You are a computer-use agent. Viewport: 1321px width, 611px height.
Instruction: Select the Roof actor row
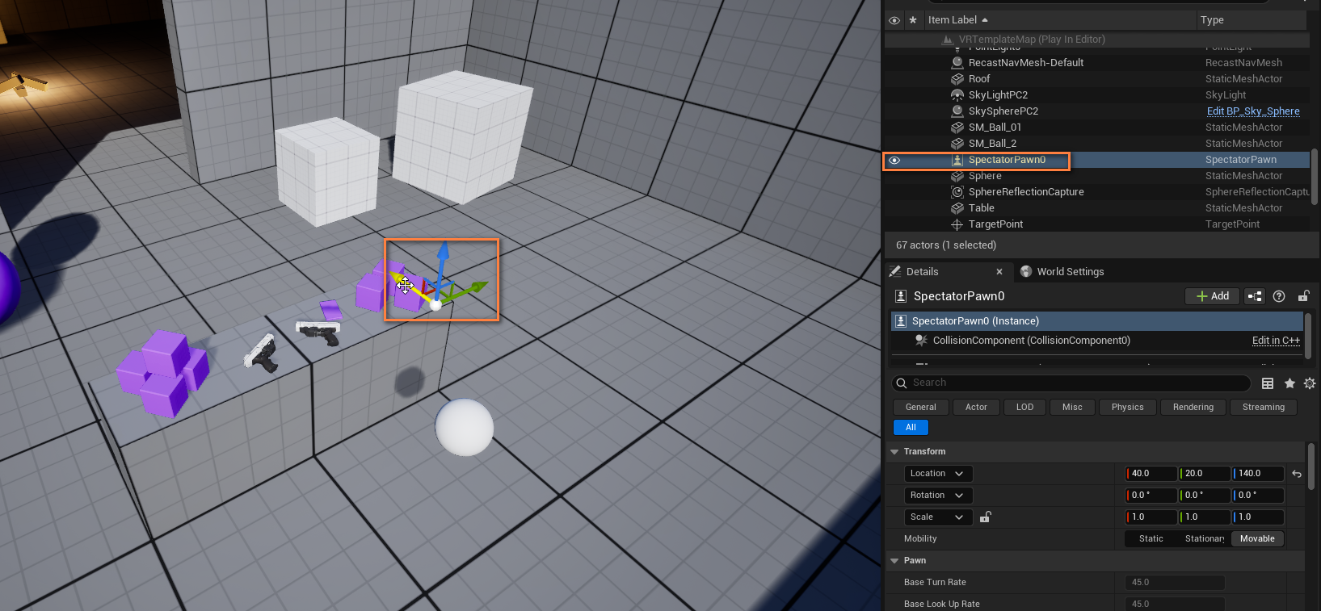click(1096, 78)
